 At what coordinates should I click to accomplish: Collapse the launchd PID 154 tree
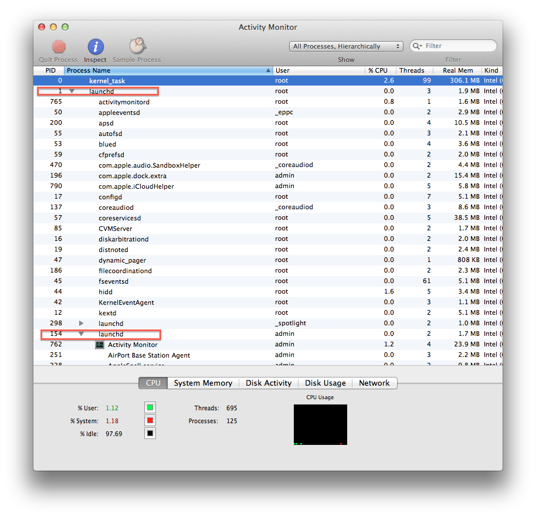pyautogui.click(x=81, y=334)
